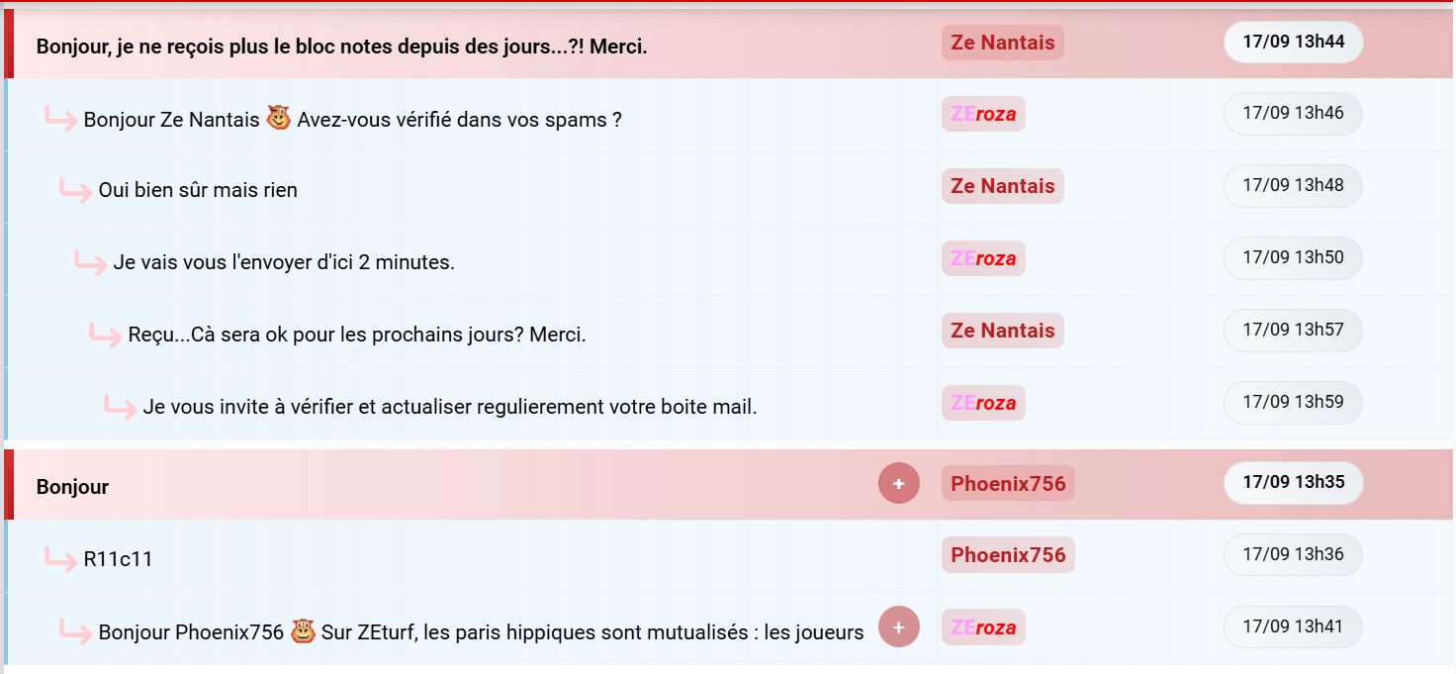This screenshot has height=674, width=1456.
Task: Expand ZEroza's truncated reply about paris hippiques
Action: pos(898,626)
